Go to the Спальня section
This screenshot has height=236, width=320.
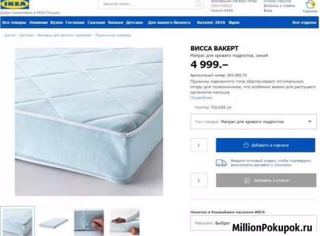96,22
